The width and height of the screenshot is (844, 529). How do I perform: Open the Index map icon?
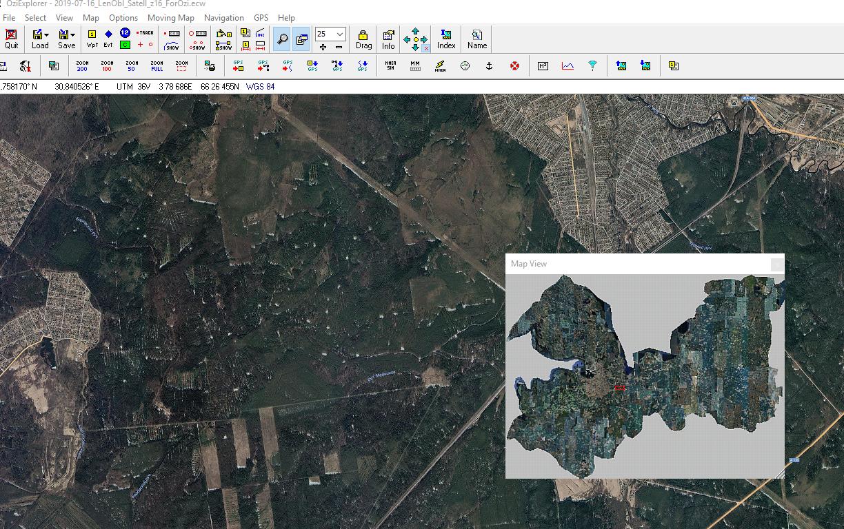pos(446,39)
